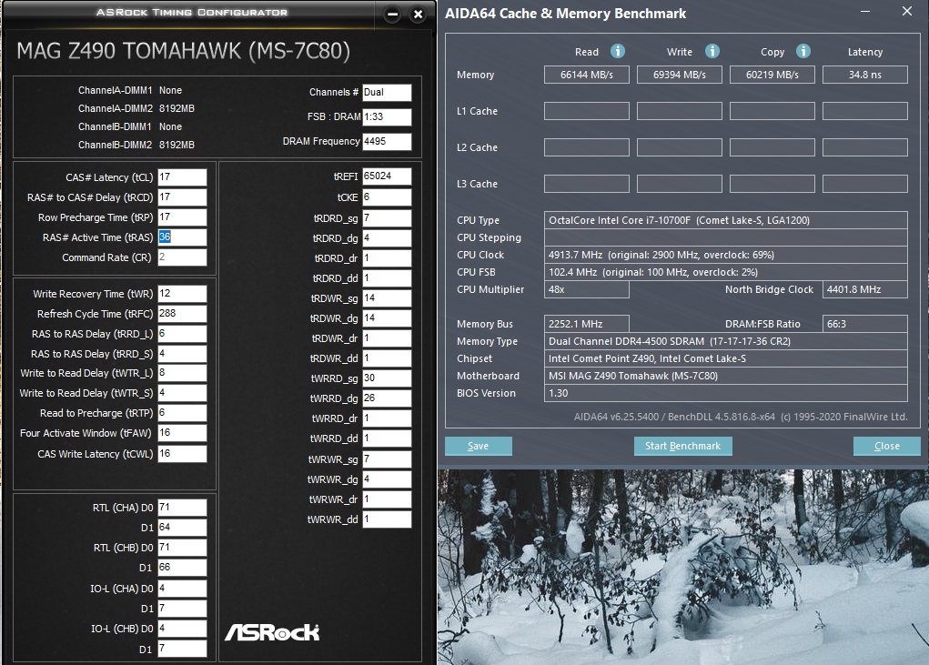This screenshot has width=929, height=665.
Task: Click the CPU Multiplier value 48x
Action: [587, 289]
